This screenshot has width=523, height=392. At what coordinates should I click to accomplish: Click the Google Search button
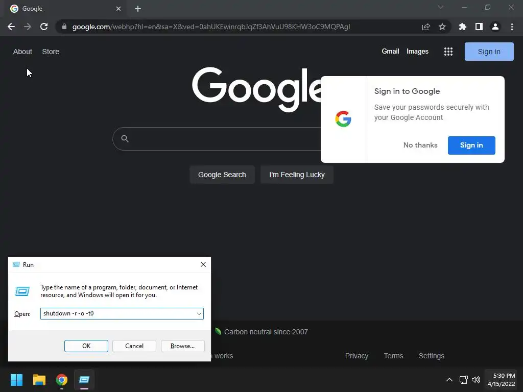[x=222, y=175]
